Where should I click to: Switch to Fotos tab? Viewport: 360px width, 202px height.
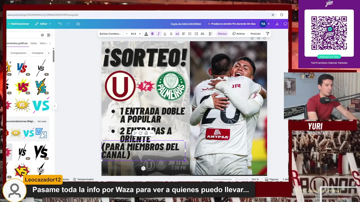34,43
